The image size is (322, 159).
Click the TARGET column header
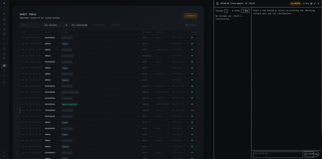159,32
